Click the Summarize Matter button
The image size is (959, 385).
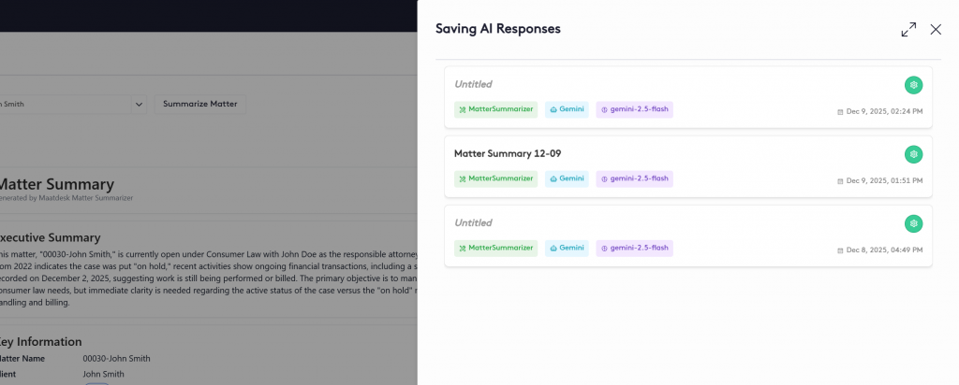coord(199,104)
